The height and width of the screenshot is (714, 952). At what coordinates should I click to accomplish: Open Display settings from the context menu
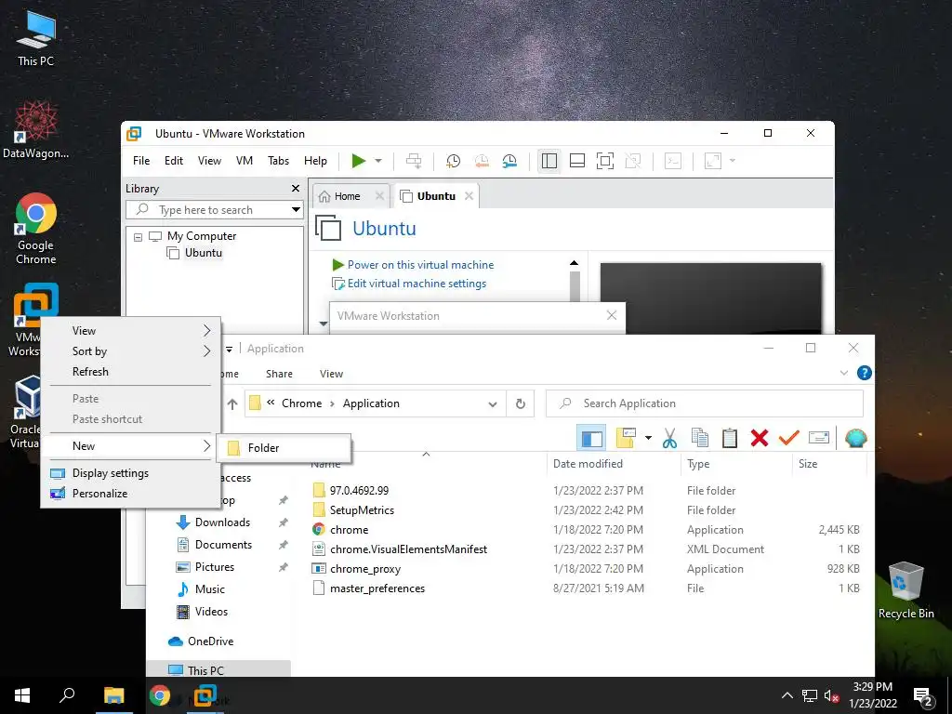point(130,473)
